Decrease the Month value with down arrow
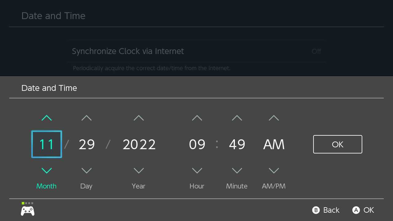393x221 pixels. 47,171
